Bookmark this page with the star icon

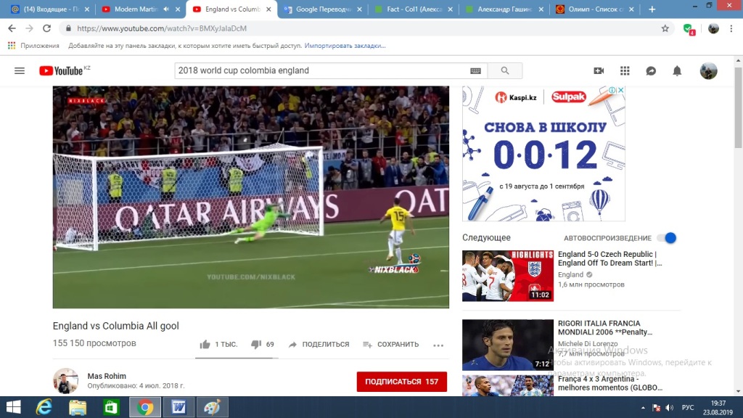coord(665,28)
